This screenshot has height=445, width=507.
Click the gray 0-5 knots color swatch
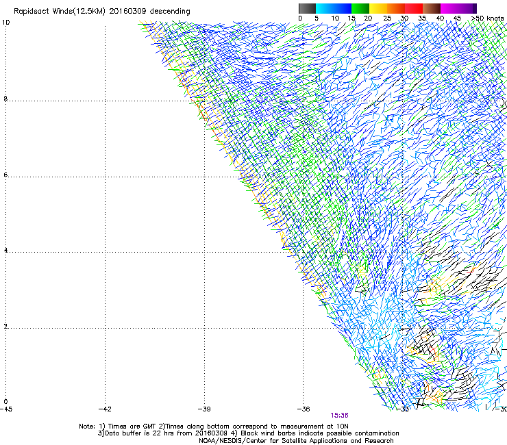[307, 8]
